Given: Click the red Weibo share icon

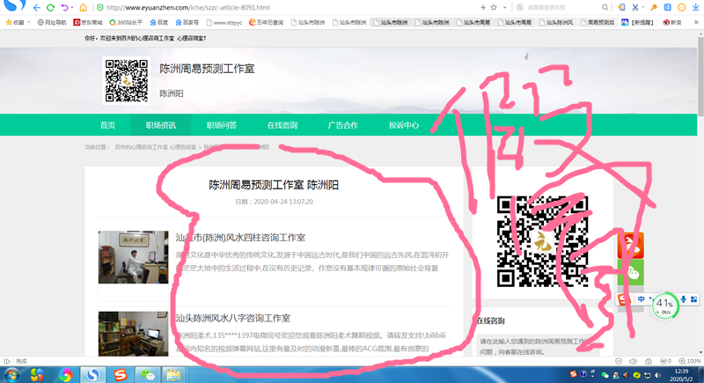Looking at the screenshot, I should point(630,245).
